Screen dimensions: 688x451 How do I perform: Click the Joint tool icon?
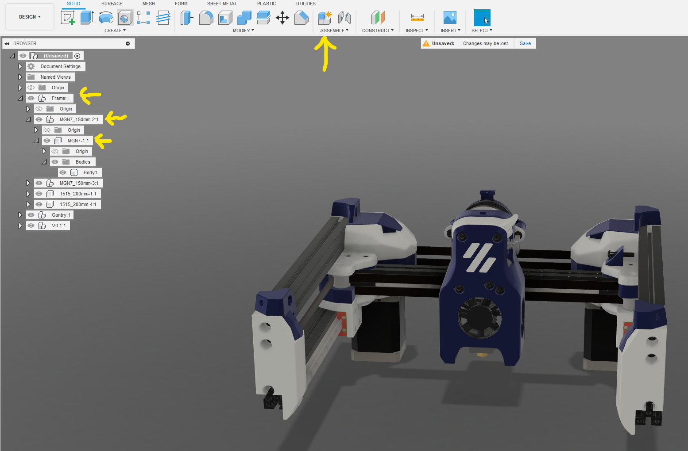344,18
